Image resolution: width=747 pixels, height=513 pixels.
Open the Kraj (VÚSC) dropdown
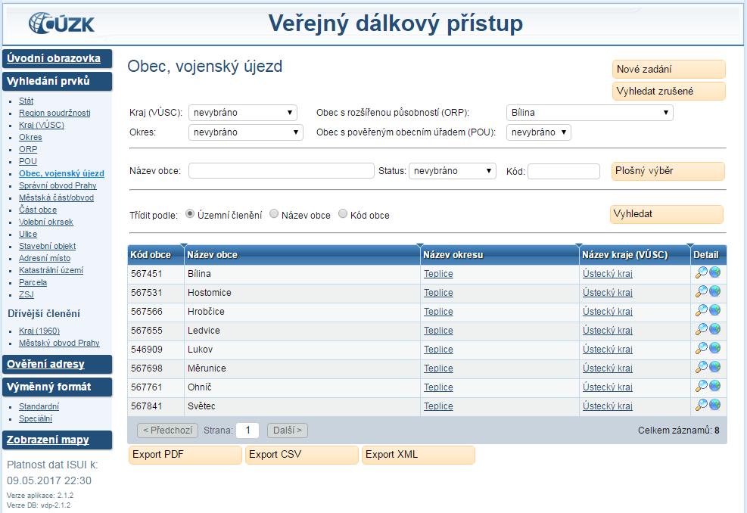pos(242,113)
